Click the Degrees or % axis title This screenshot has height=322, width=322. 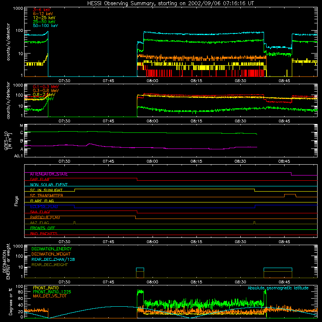coord(10,301)
